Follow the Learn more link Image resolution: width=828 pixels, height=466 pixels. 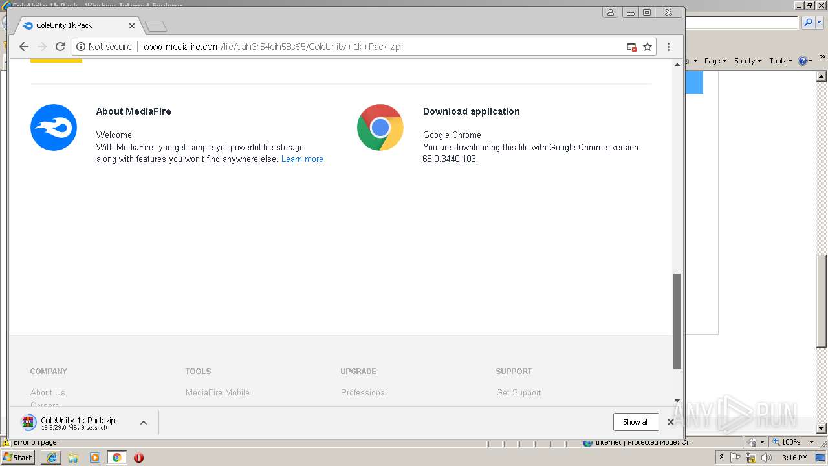point(302,159)
